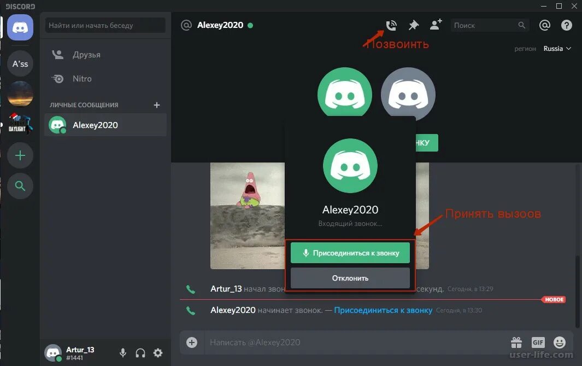Decline call with Отклонить

click(x=350, y=278)
